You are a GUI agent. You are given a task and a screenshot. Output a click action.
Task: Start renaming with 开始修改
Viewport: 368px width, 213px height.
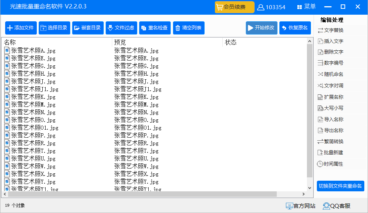click(262, 28)
